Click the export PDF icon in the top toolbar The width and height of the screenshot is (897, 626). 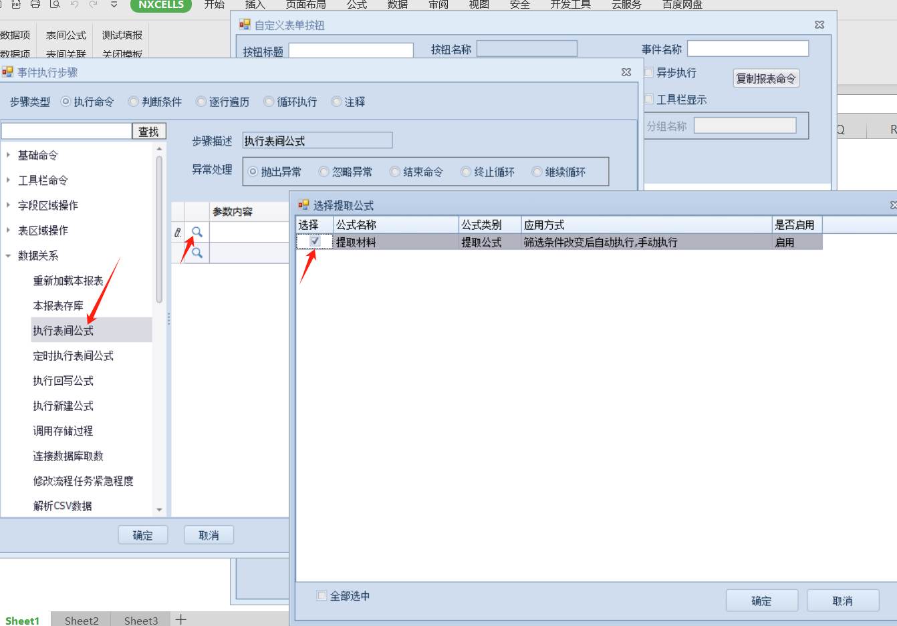click(16, 4)
